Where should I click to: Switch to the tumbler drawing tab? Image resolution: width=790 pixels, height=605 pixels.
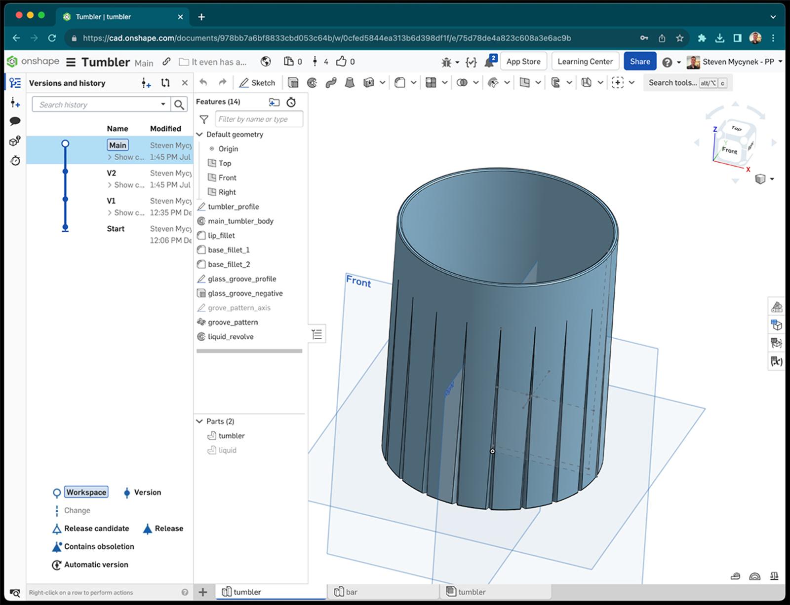click(472, 591)
